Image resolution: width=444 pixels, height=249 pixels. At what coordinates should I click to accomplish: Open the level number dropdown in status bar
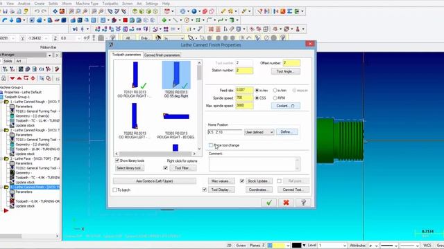(345, 246)
